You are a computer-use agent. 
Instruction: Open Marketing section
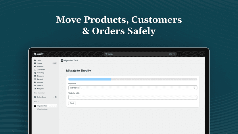pos(41,73)
